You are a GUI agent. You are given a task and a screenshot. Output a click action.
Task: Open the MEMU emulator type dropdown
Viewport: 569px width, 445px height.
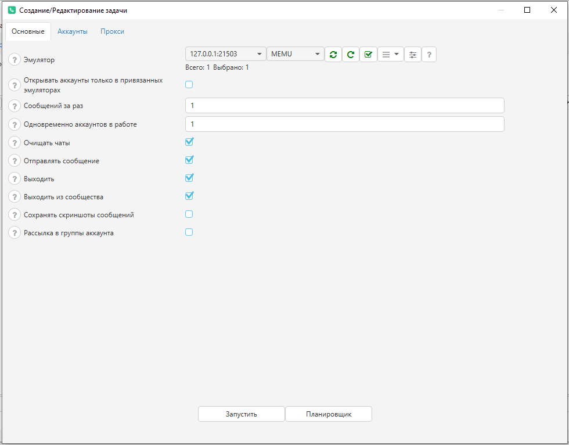(x=296, y=54)
